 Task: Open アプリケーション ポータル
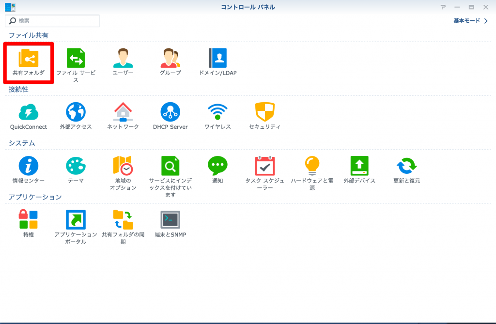click(x=76, y=227)
